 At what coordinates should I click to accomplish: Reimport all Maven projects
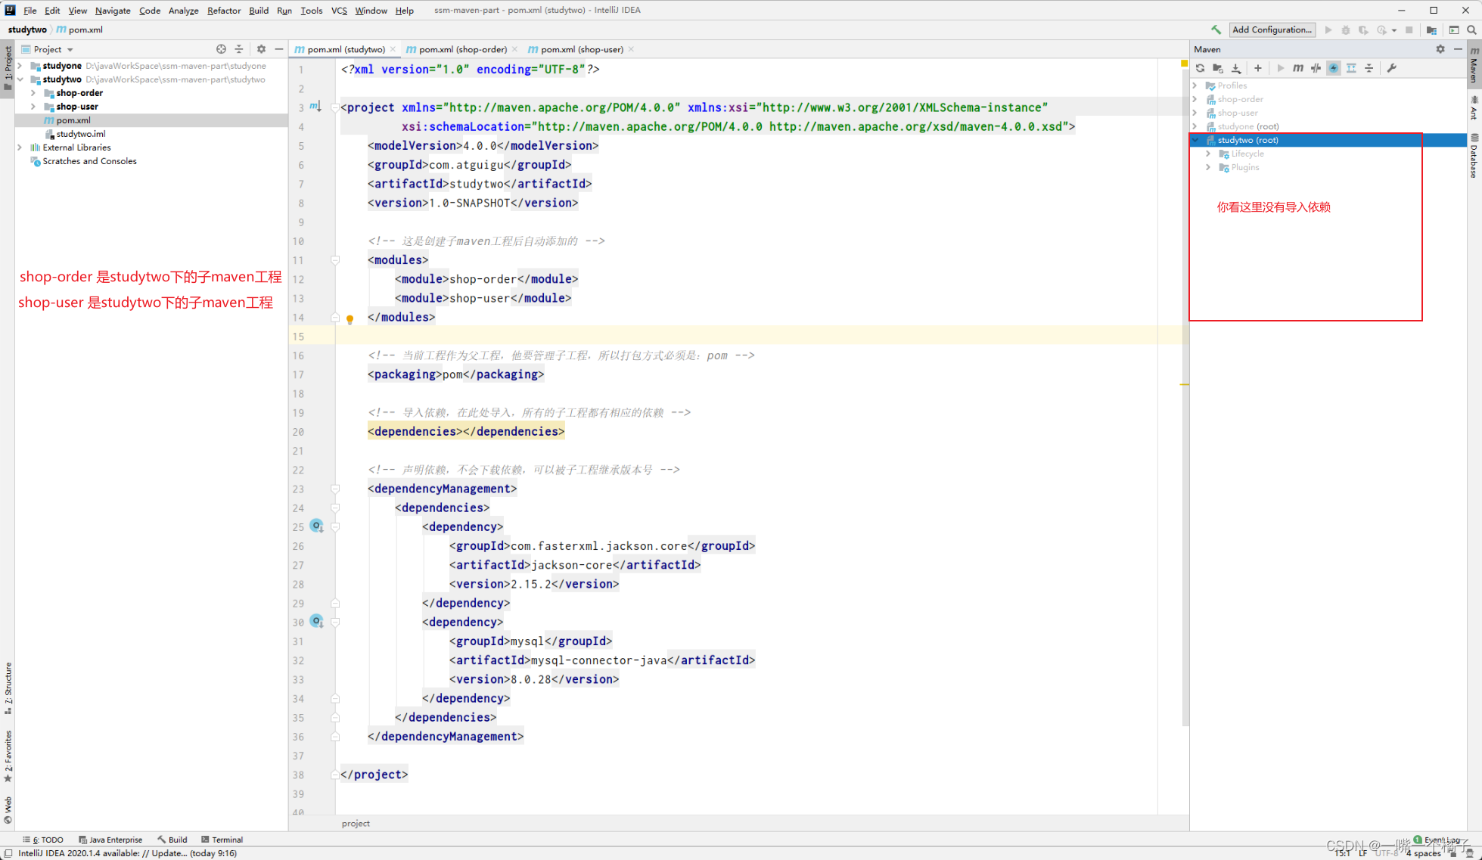(1200, 68)
